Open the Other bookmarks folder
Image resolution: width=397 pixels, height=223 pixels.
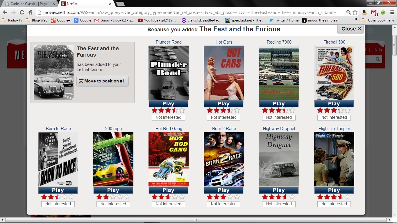[x=378, y=20]
